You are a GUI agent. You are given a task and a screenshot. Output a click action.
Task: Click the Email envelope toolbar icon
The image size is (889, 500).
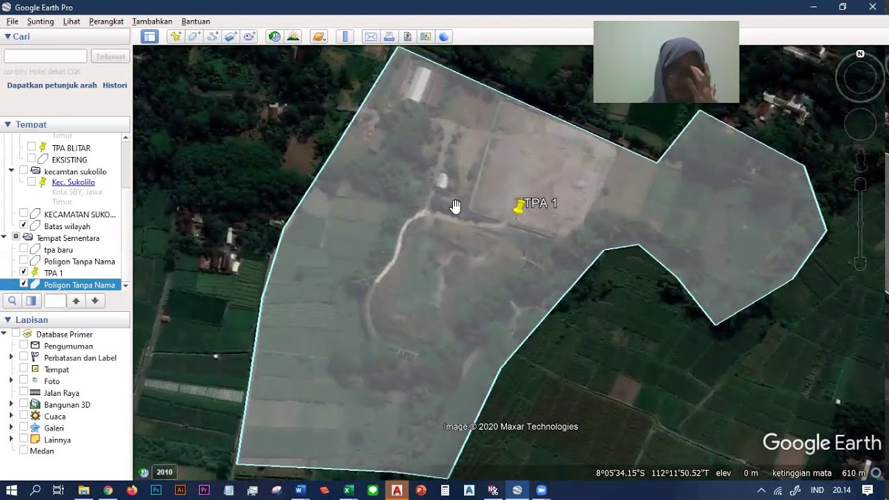coord(371,36)
